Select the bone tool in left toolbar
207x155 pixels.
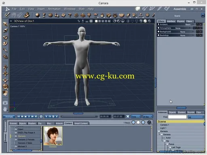(x=5, y=57)
